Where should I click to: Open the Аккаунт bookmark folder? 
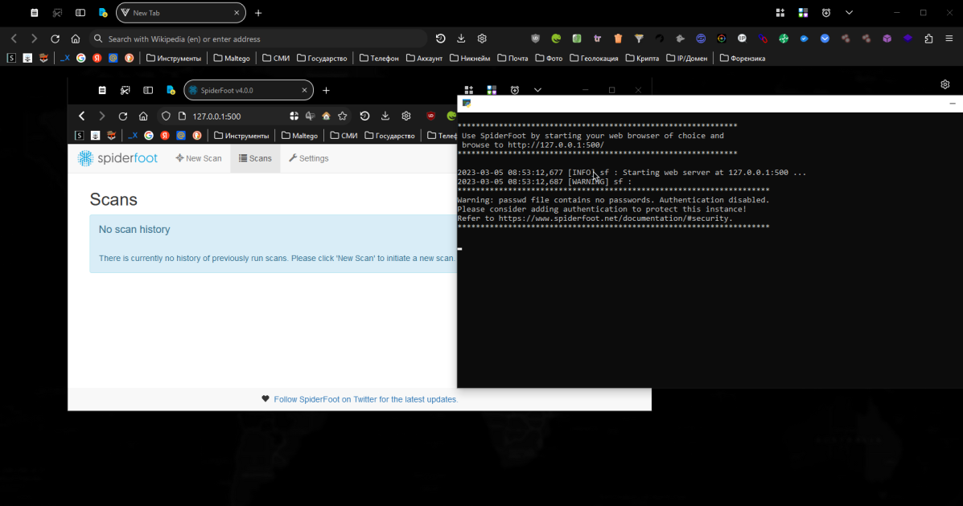click(x=425, y=59)
